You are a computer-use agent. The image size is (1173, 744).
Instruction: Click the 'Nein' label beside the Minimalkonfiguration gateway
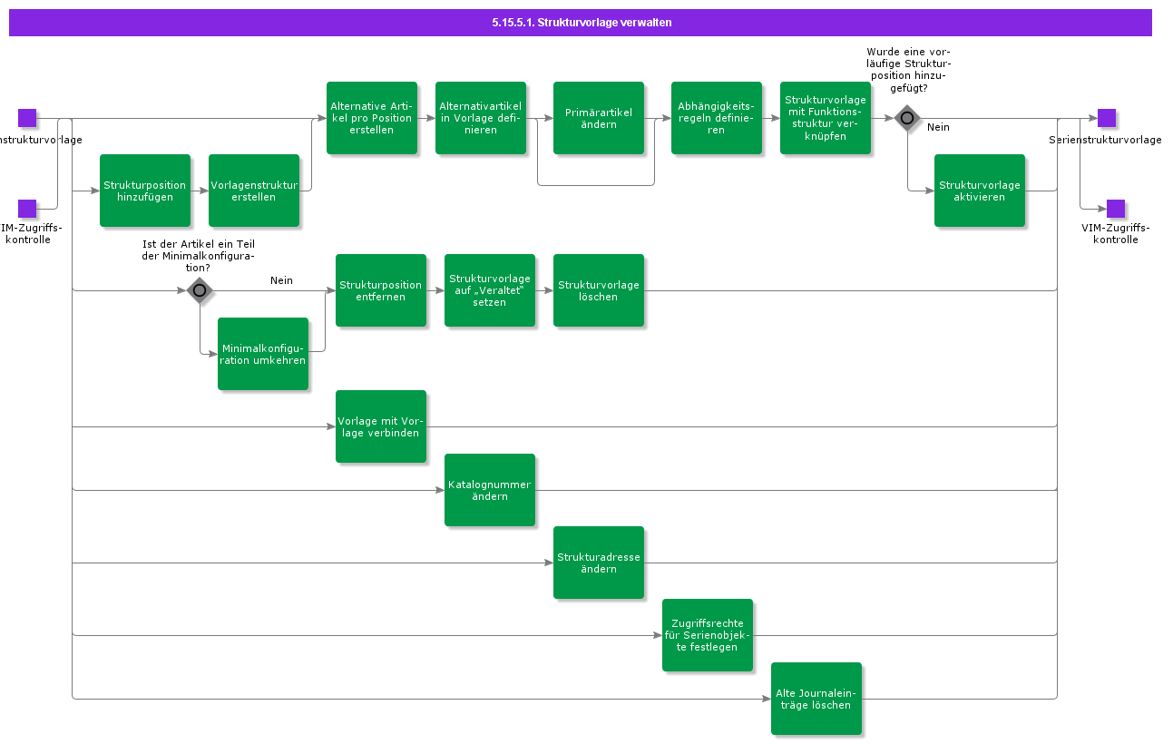[x=281, y=280]
